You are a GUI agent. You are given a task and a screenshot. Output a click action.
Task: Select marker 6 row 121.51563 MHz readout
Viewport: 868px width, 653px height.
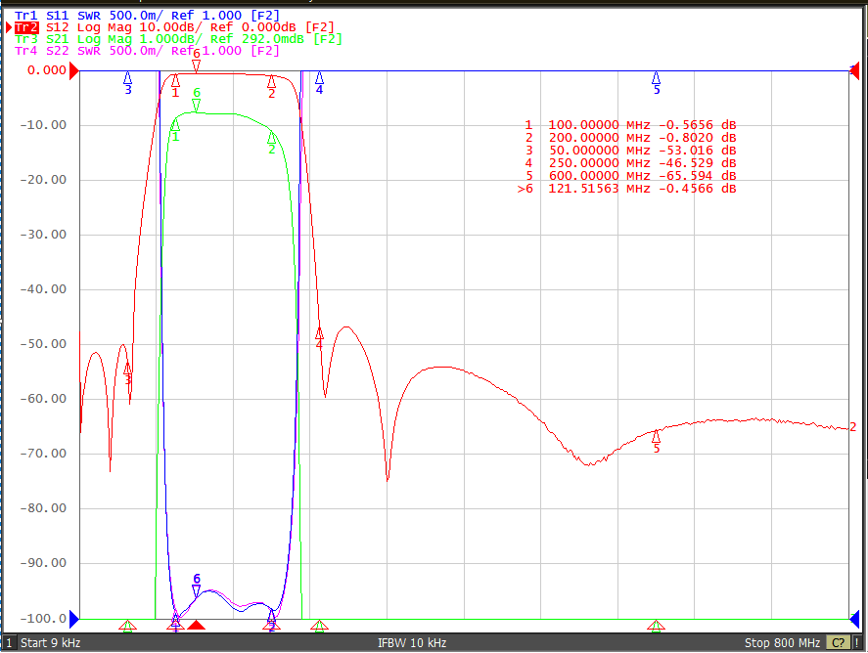(626, 189)
